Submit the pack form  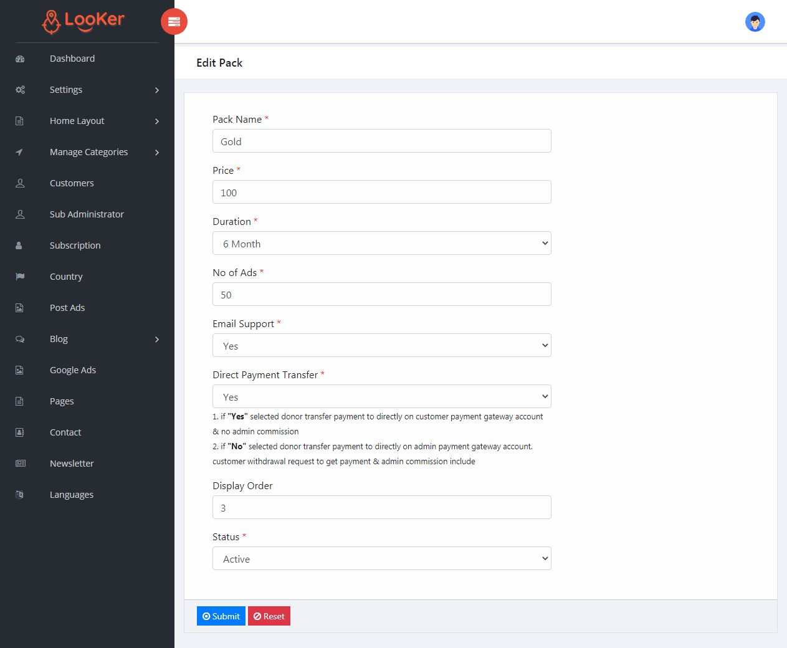[x=221, y=616]
